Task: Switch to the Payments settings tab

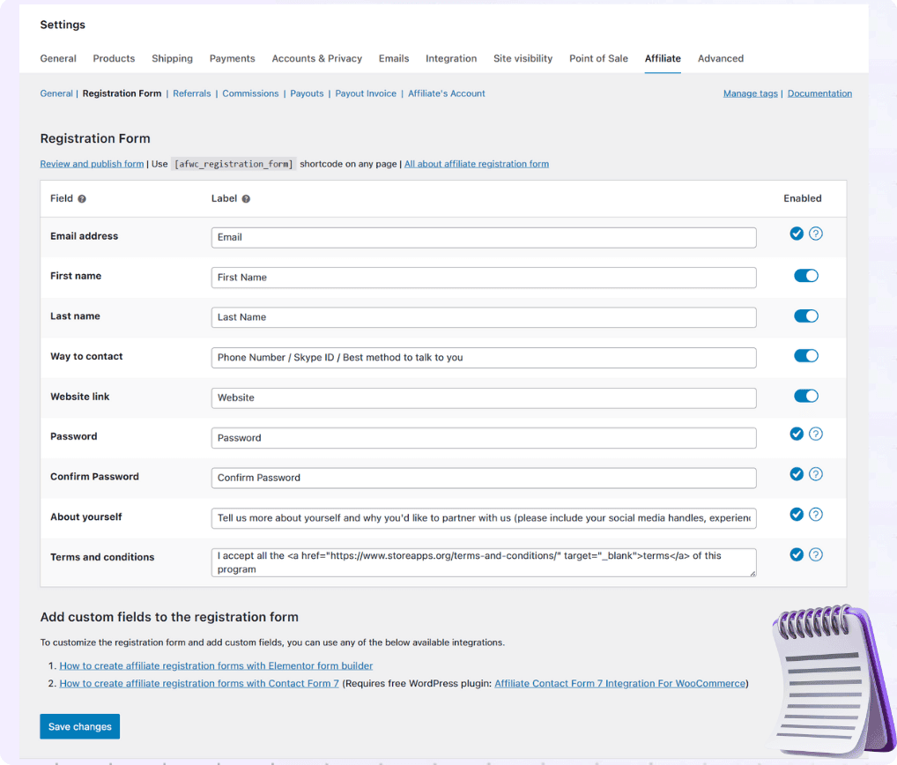Action: (x=232, y=58)
